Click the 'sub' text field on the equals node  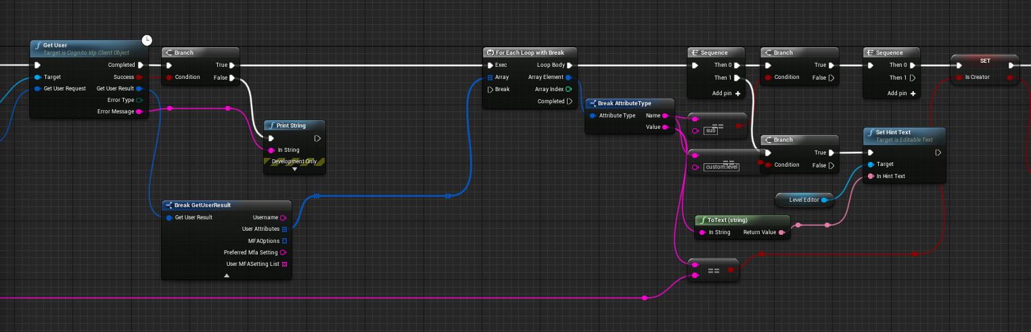point(710,130)
